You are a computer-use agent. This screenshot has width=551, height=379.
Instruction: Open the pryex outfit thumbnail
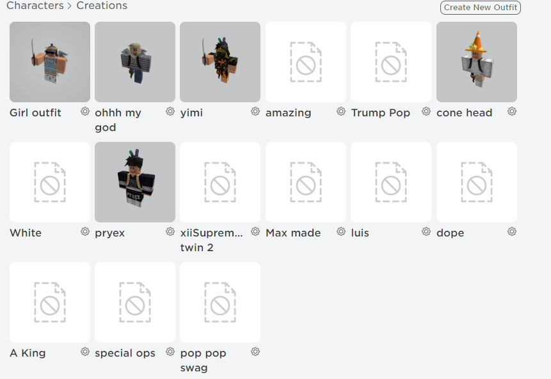[134, 182]
